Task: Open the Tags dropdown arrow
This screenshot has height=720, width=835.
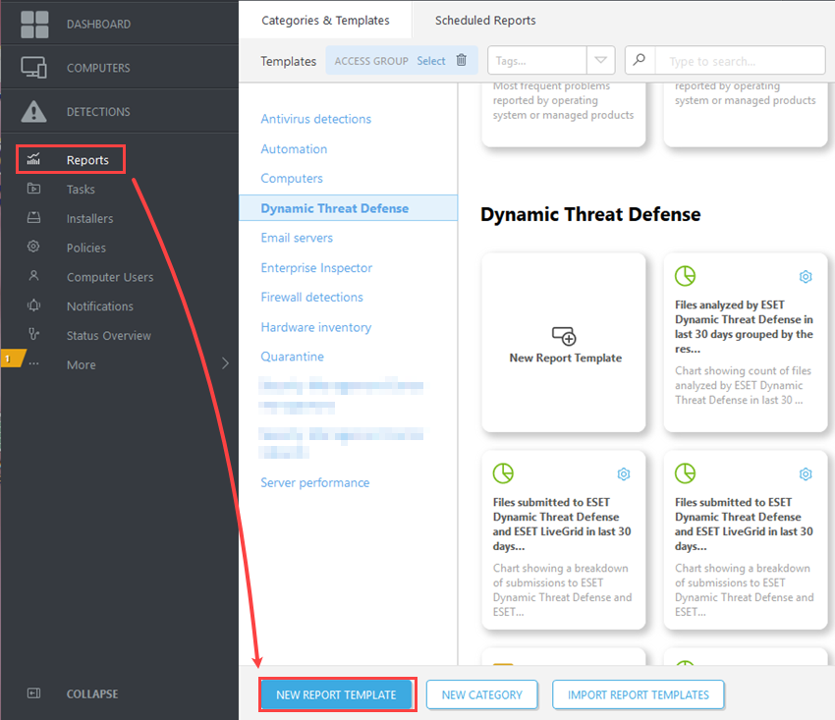Action: (600, 60)
